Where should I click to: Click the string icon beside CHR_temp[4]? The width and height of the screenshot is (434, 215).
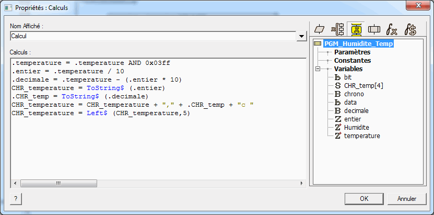coord(338,86)
